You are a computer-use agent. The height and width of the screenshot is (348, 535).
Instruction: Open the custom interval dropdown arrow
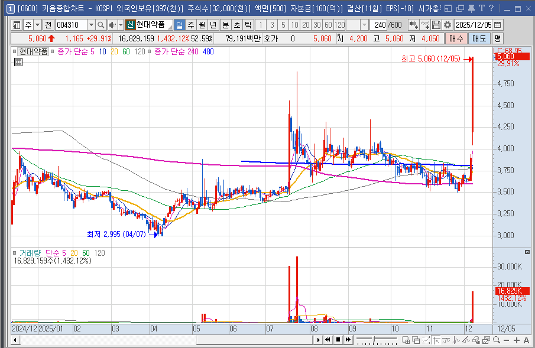(364, 25)
